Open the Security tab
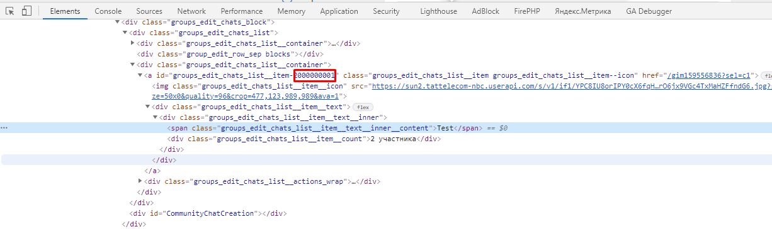 [x=386, y=11]
